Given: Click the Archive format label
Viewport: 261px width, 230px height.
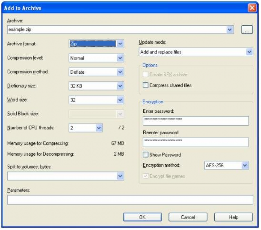Looking at the screenshot, I should point(22,44).
